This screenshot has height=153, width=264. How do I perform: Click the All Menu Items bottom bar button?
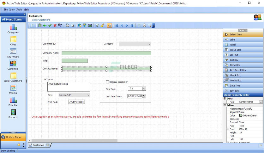point(13,137)
